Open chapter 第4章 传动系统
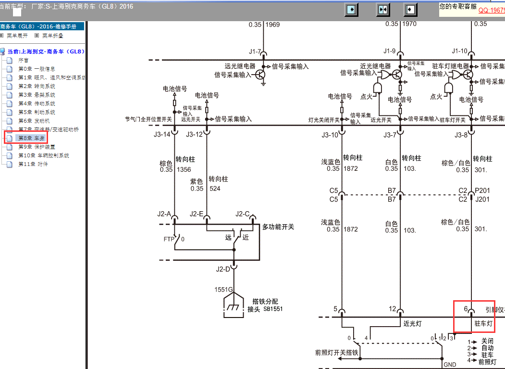 coord(37,103)
